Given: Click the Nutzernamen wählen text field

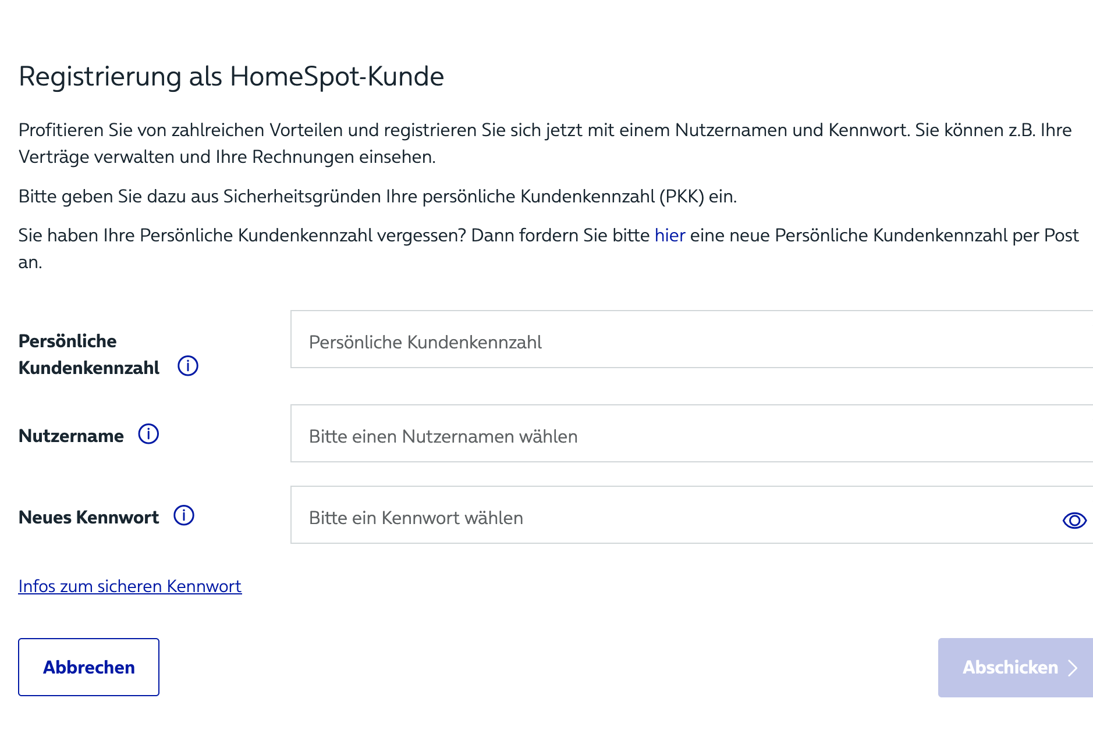Looking at the screenshot, I should coord(691,433).
